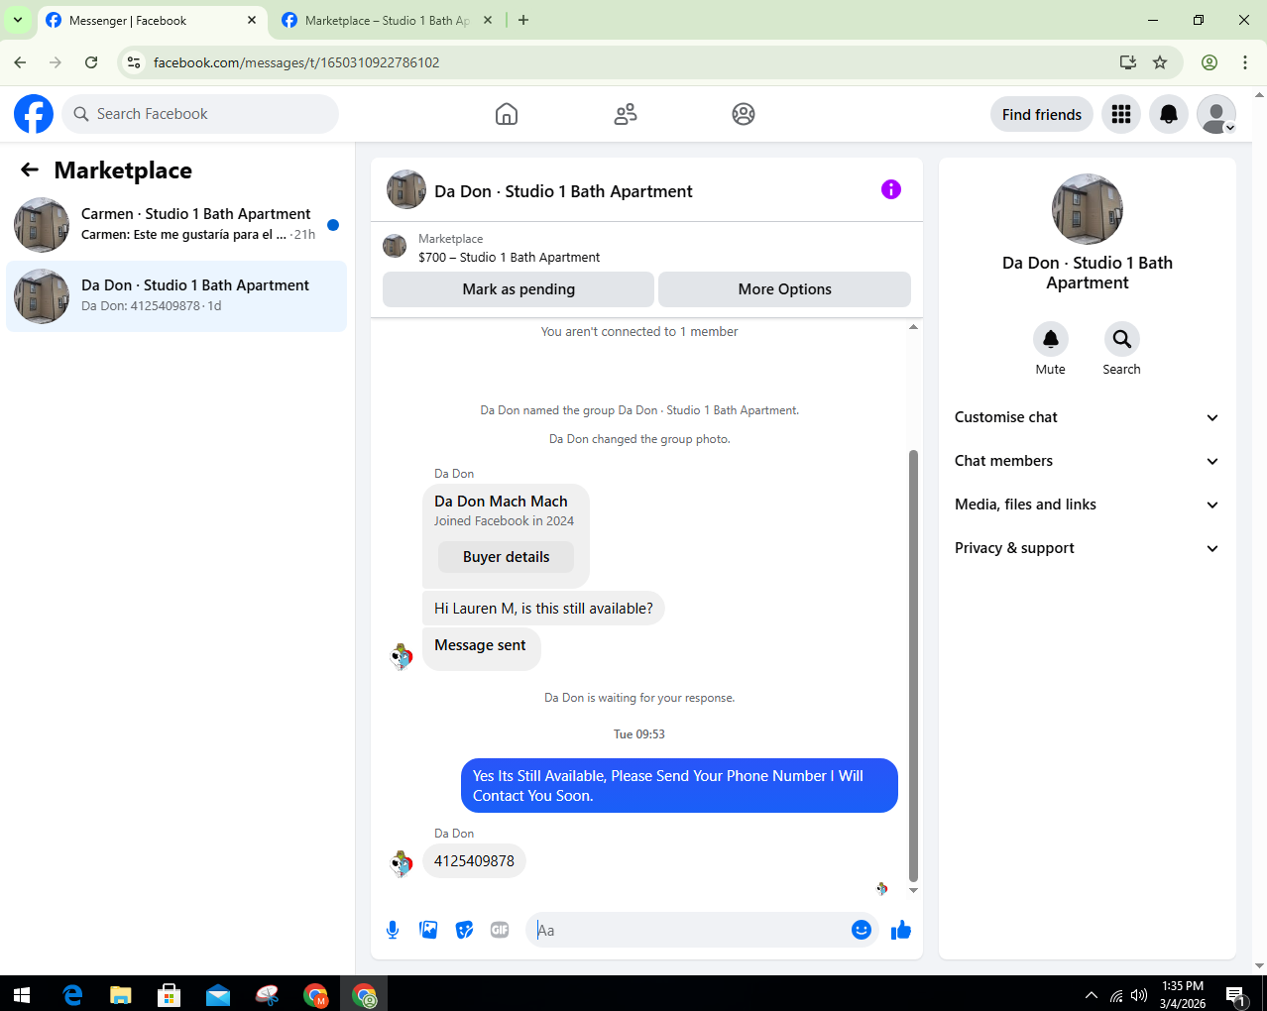The image size is (1267, 1011).
Task: Reload the browser page
Action: point(91,62)
